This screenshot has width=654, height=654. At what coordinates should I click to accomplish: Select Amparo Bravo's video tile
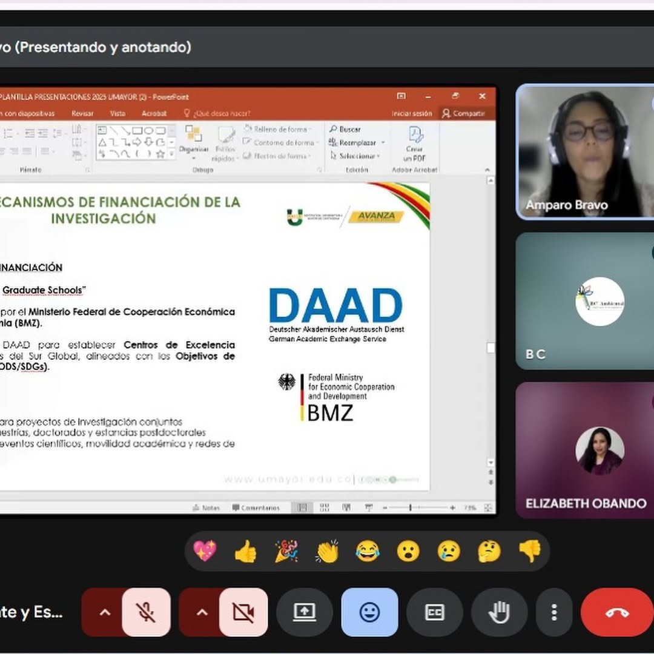tap(585, 152)
